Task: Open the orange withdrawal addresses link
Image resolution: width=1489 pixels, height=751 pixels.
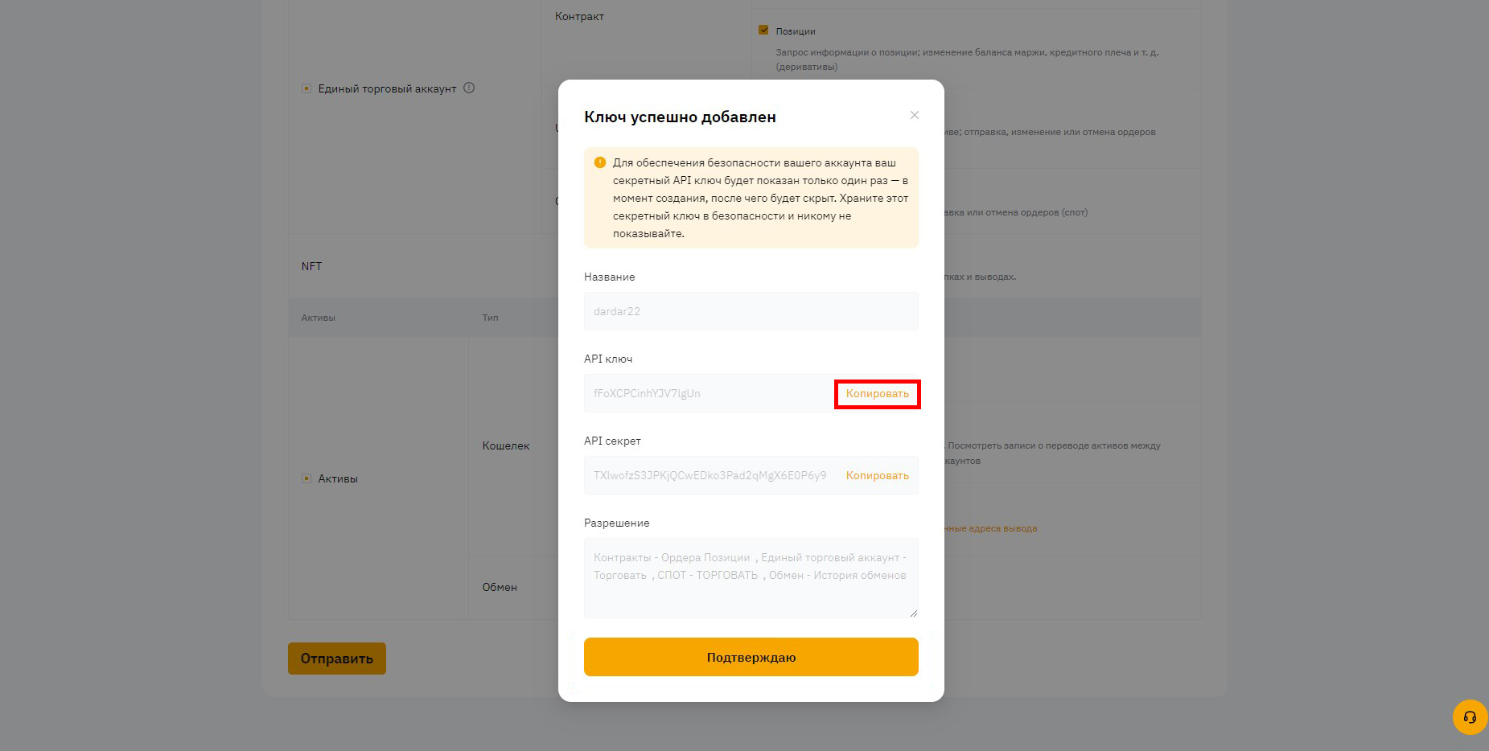Action: pos(990,528)
